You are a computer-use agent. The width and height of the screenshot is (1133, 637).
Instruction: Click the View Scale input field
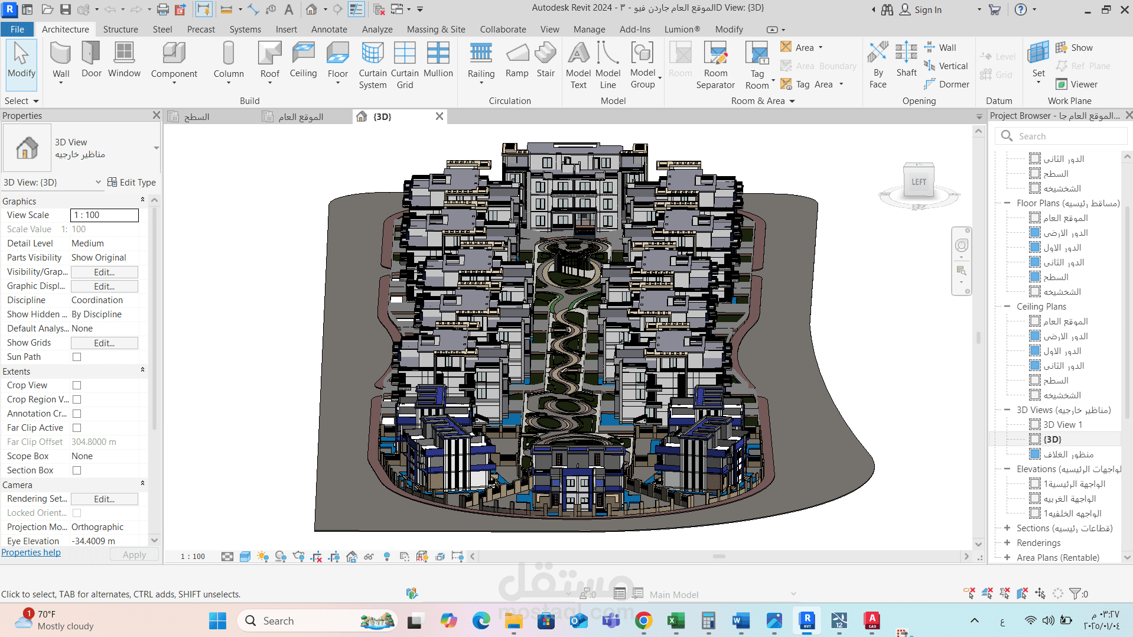tap(105, 215)
